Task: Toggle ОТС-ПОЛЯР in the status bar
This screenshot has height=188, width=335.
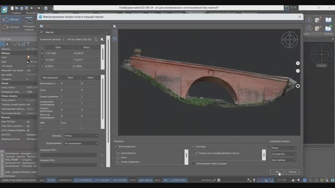Action: (x=120, y=180)
